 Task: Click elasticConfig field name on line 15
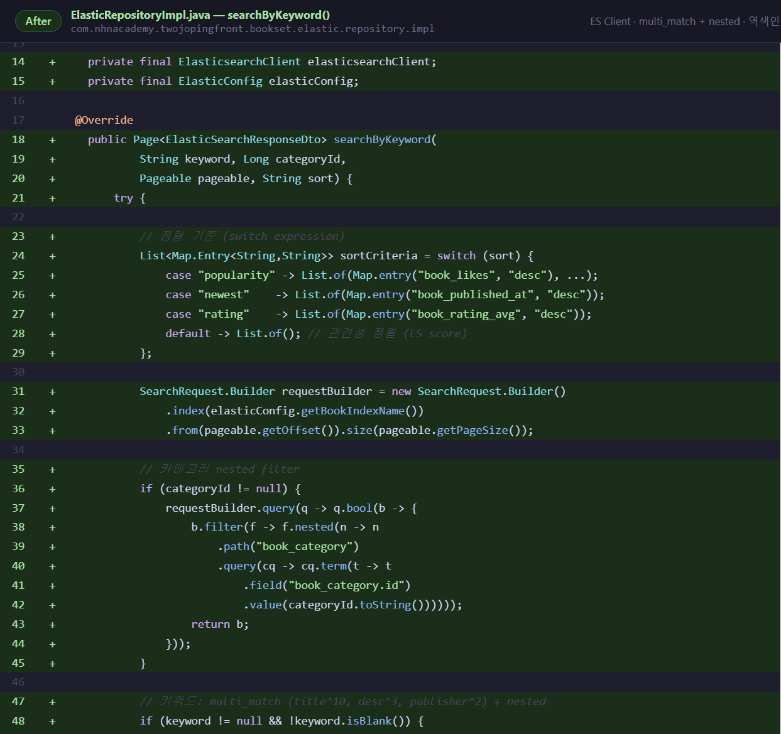coord(310,81)
